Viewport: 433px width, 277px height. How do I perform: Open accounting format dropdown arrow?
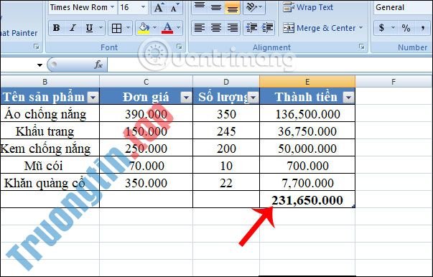click(393, 28)
